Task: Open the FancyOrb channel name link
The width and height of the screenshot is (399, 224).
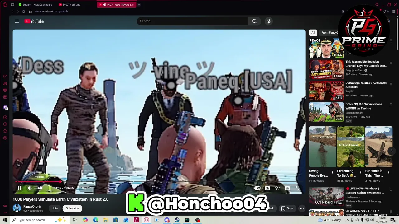Action: [30, 207]
